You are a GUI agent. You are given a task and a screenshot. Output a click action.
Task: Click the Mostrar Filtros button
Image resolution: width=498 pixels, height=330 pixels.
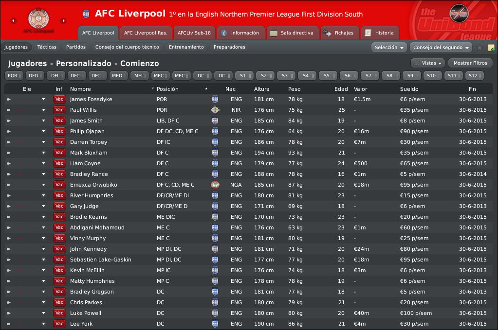470,63
